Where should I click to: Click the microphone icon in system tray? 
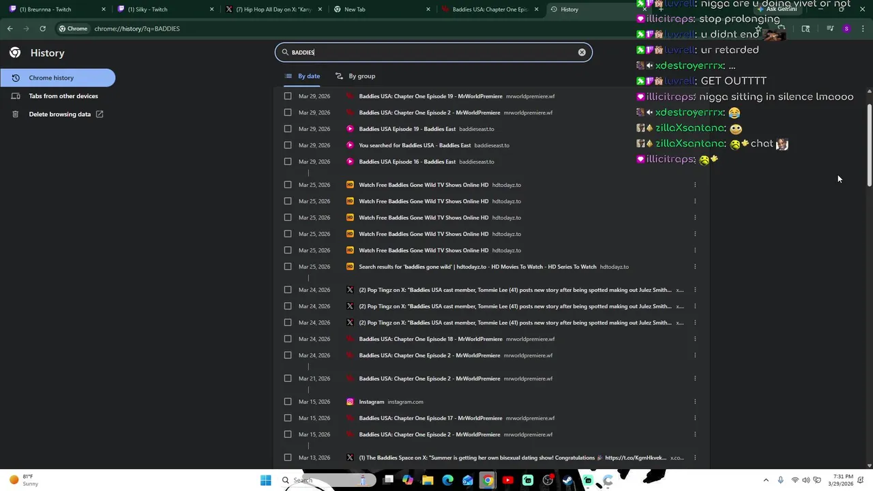click(x=781, y=480)
